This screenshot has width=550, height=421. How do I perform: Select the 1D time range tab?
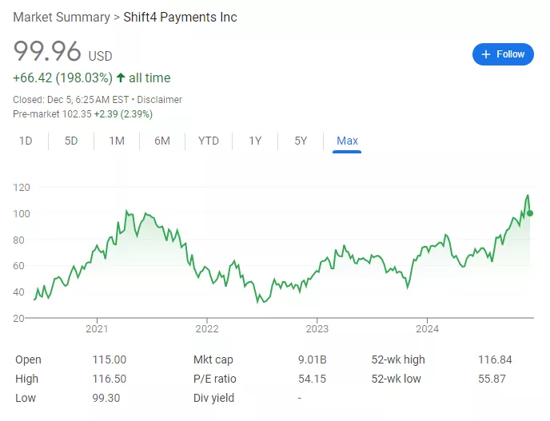coord(26,141)
